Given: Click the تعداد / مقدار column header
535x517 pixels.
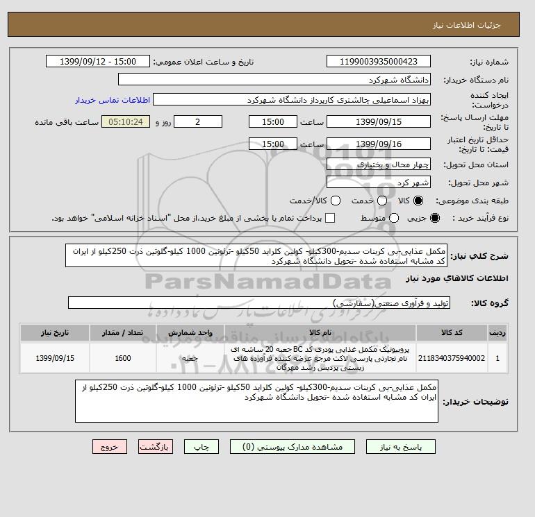Looking at the screenshot, I should coord(123,332).
